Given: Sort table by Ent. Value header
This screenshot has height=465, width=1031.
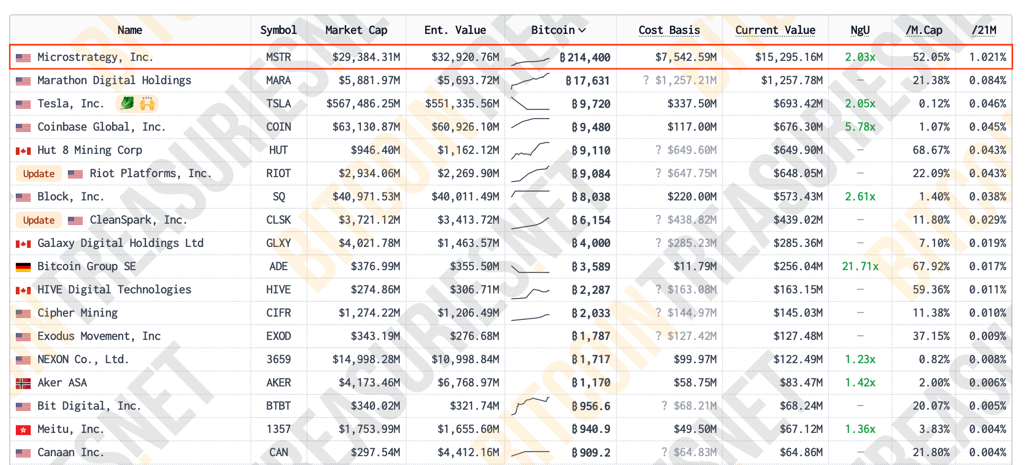Looking at the screenshot, I should click(x=455, y=30).
